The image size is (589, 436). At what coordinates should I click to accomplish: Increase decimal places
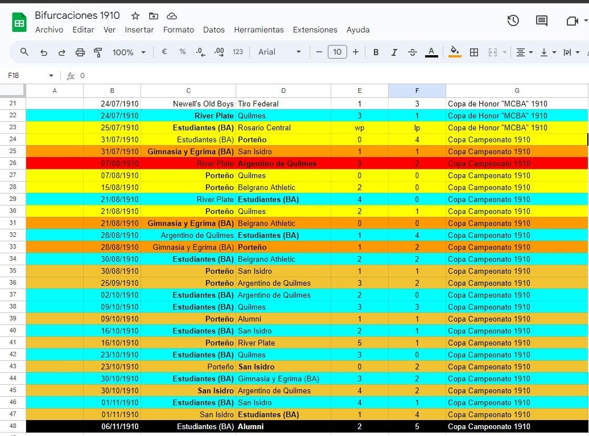pyautogui.click(x=219, y=52)
